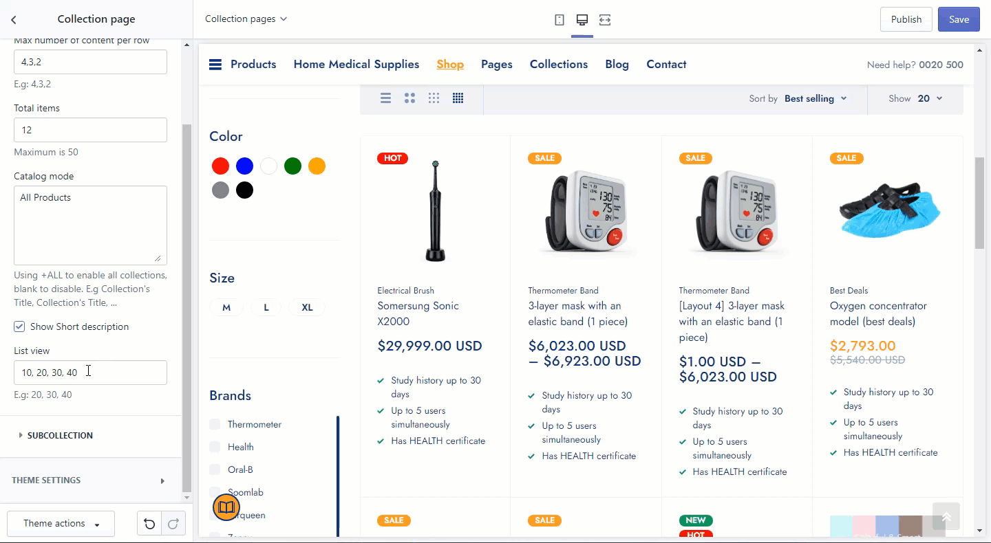991x543 pixels.
Task: Click the NEW badge on bottom product
Action: [696, 520]
